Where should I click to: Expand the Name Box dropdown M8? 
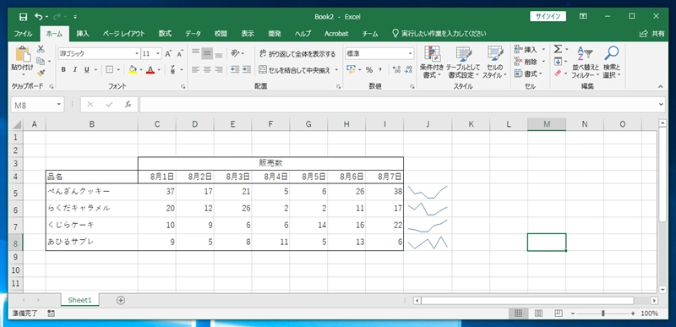click(x=58, y=105)
